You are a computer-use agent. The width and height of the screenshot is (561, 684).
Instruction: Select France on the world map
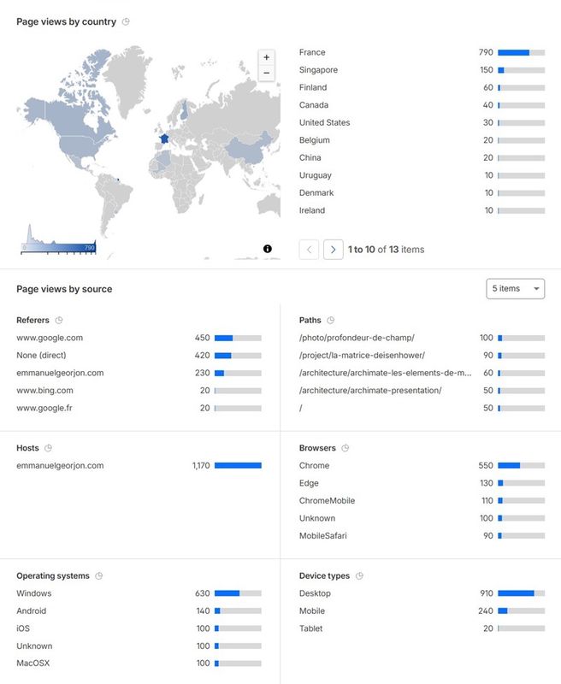(165, 139)
